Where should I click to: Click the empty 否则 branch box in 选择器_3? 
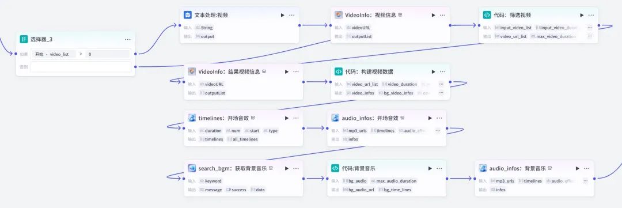[81, 67]
